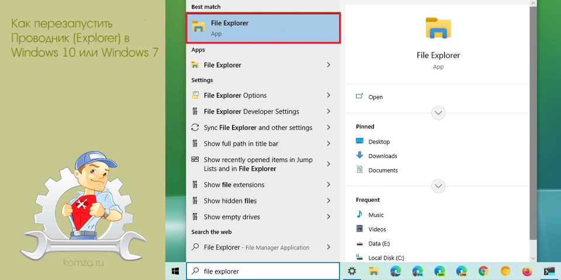Expand Show full path in title bar arrow

328,143
